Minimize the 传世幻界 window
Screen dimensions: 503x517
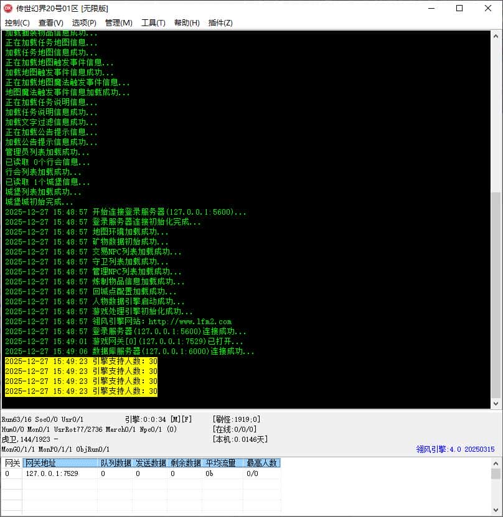pos(431,8)
